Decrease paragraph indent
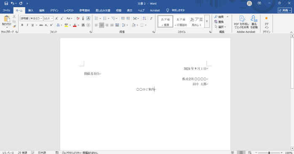 click(123, 19)
